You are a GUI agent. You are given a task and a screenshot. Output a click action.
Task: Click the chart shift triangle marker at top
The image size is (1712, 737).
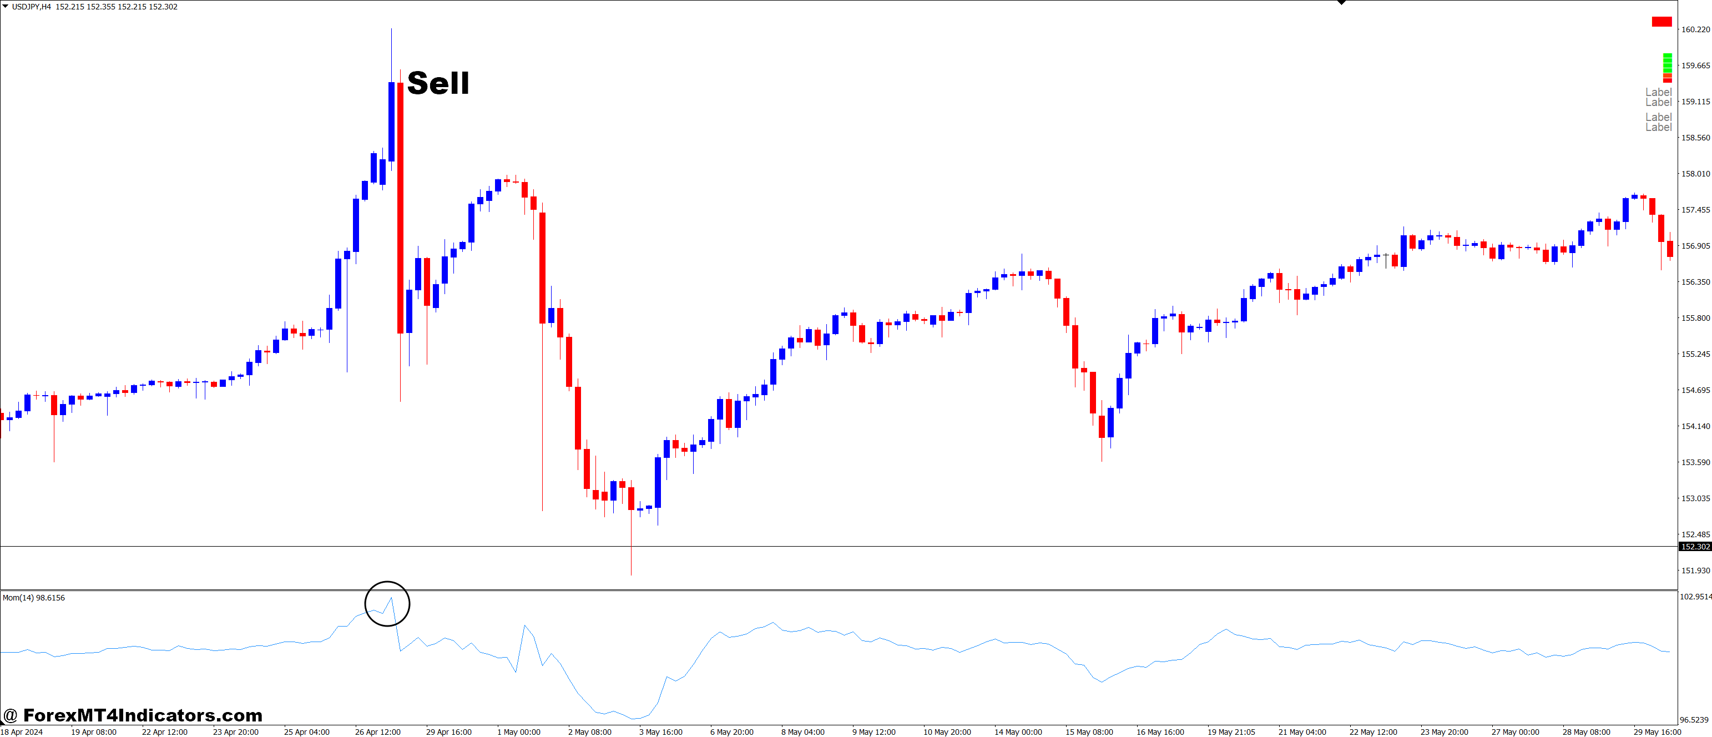[x=1341, y=3]
